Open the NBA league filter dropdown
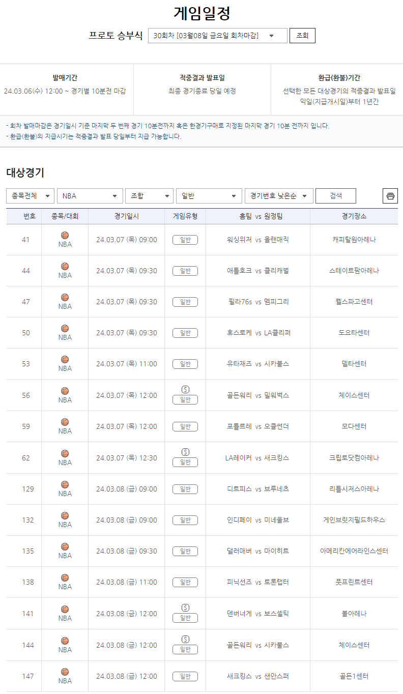The image size is (403, 694). [90, 196]
